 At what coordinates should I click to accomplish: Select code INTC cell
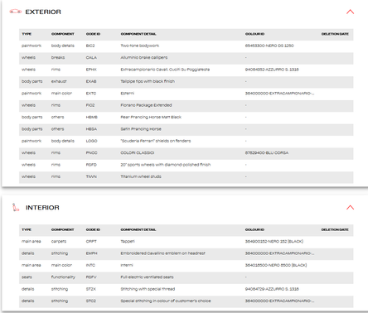90,265
